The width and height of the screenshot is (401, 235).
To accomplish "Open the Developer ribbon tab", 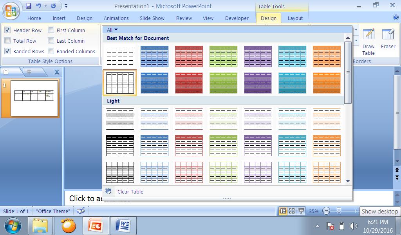I will click(237, 18).
